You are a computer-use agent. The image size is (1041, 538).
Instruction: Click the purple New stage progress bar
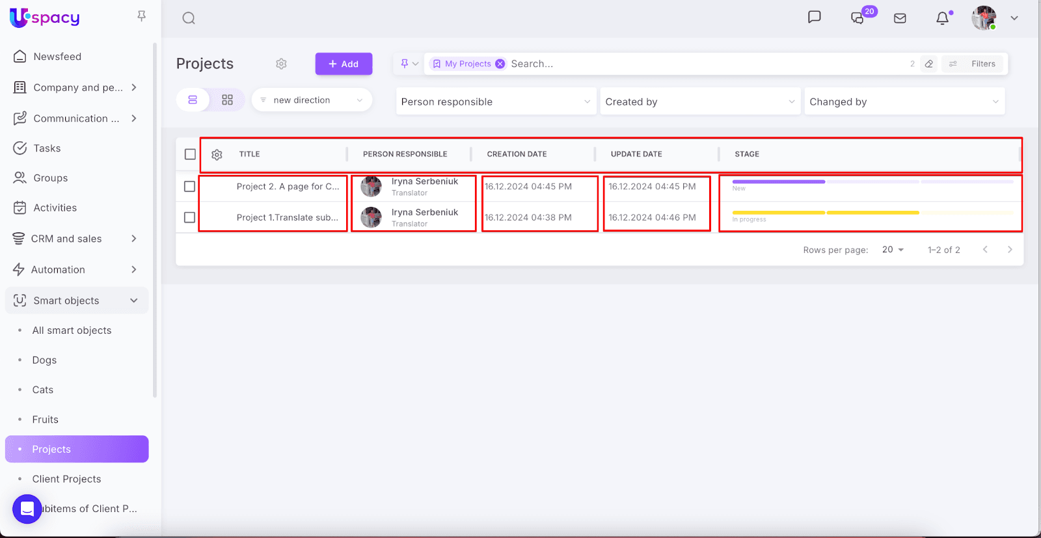pos(778,182)
